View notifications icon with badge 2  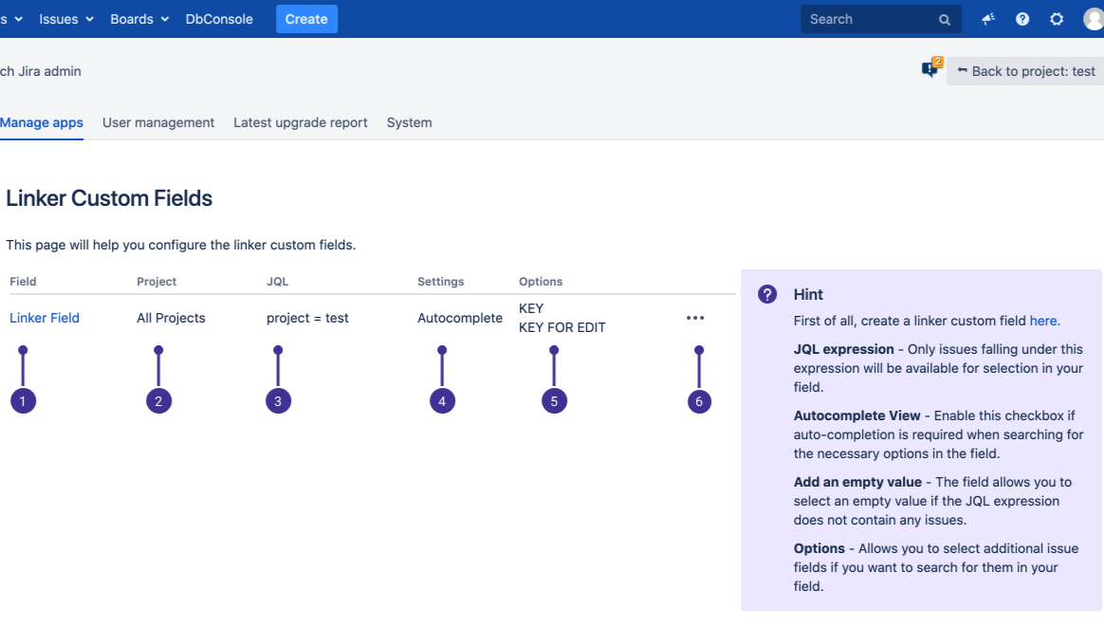[930, 70]
